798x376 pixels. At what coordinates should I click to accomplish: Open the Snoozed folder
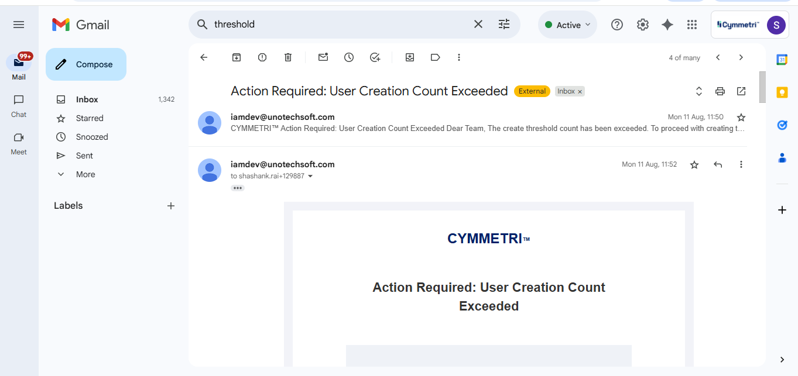tap(92, 137)
